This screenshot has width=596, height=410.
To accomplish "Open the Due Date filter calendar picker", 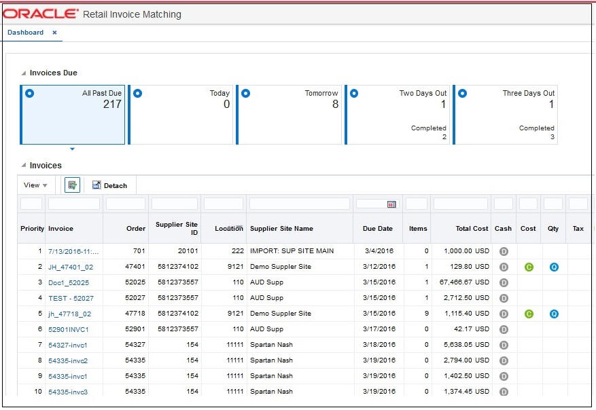I will pos(391,204).
